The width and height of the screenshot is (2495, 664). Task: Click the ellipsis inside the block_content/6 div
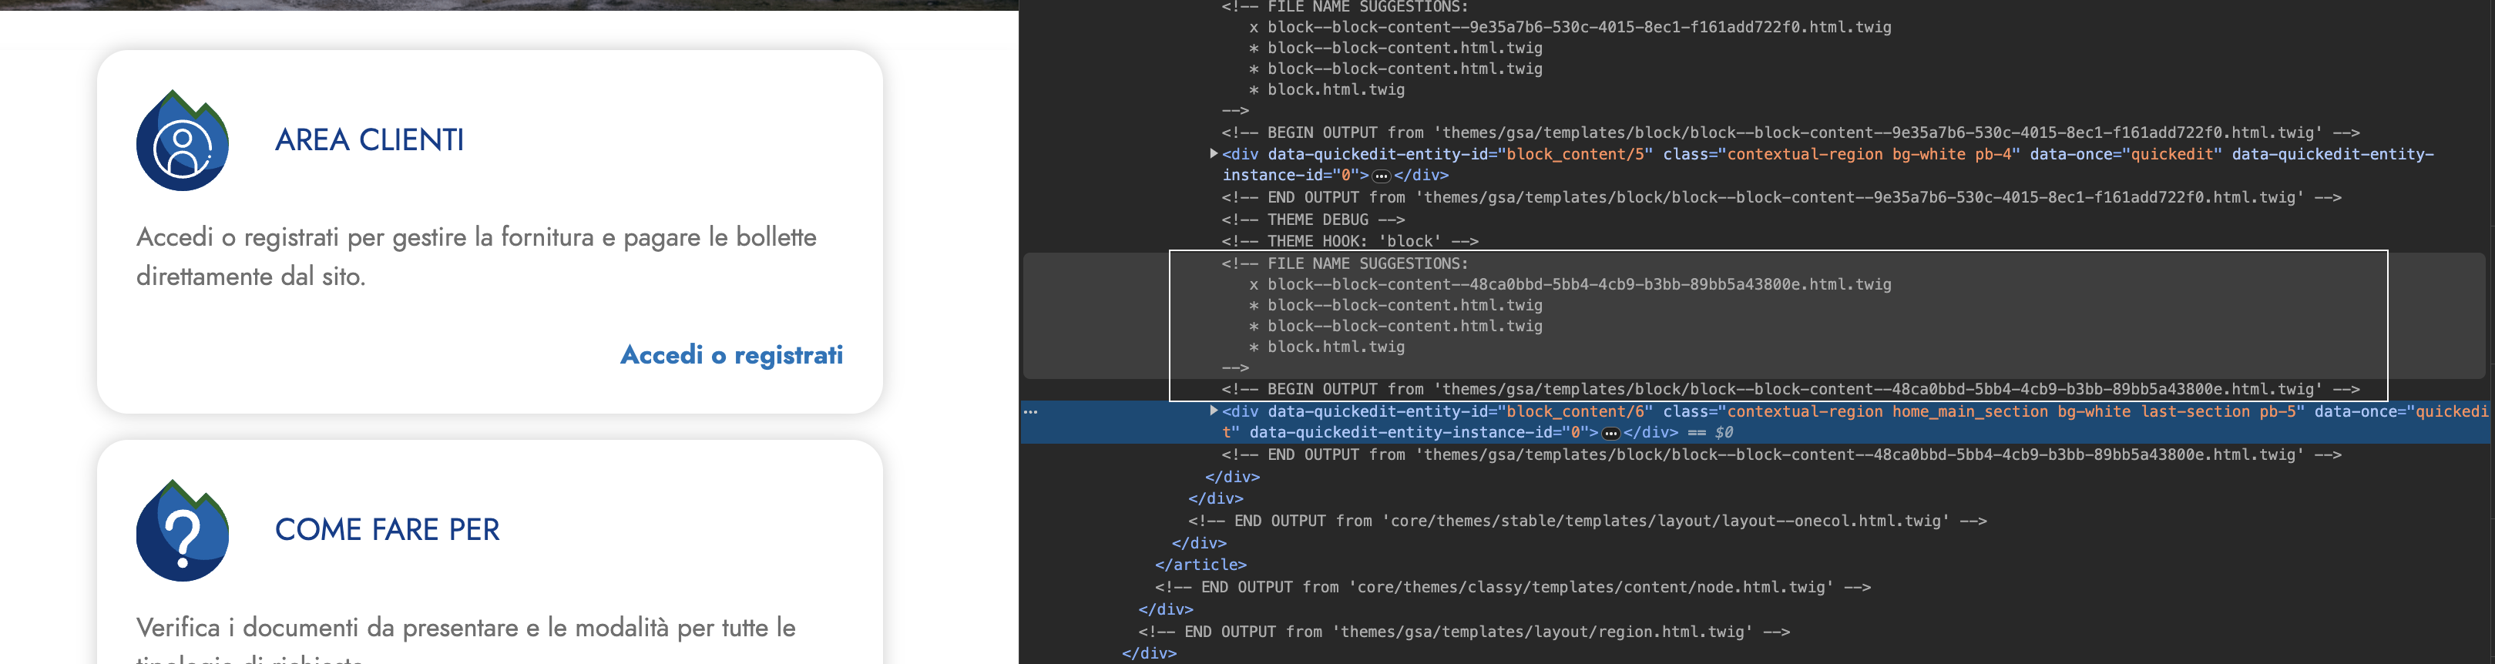tap(1610, 434)
